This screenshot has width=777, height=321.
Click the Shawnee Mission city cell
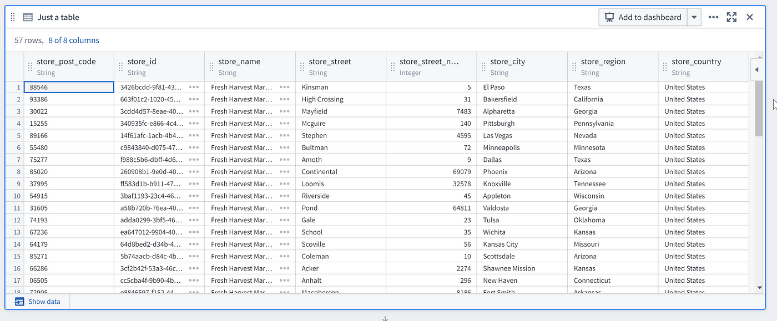coord(522,268)
